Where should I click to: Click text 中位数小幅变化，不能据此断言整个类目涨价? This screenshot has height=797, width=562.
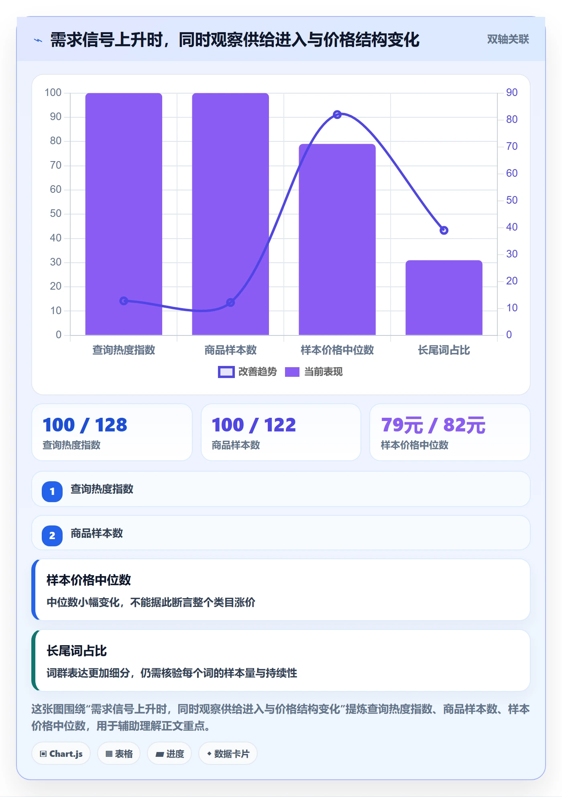[151, 603]
